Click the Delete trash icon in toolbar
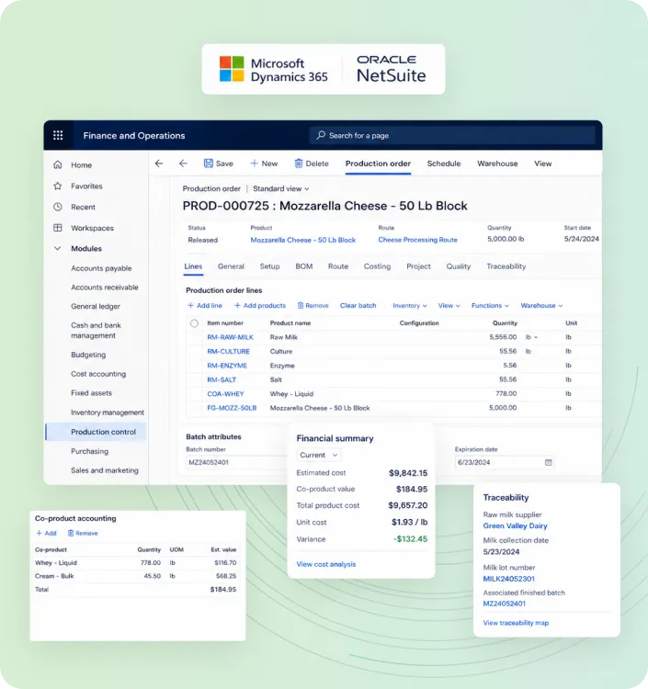Viewport: 648px width, 689px height. (x=299, y=164)
